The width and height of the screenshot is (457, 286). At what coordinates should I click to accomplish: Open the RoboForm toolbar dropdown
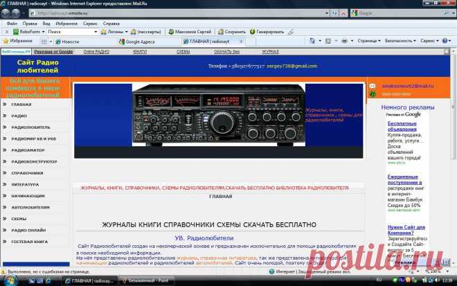(29, 31)
